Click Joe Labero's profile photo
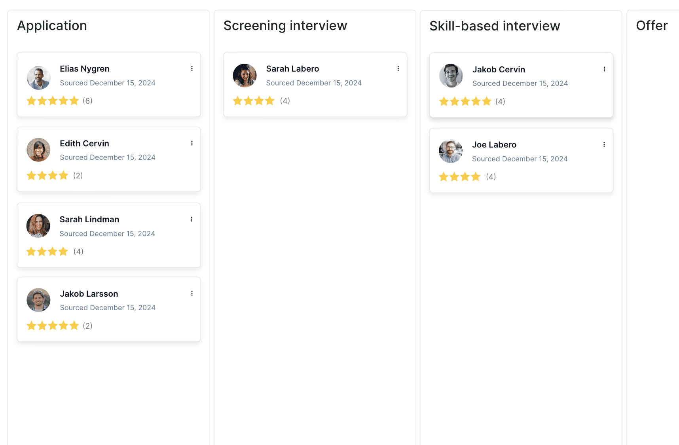 coord(450,151)
